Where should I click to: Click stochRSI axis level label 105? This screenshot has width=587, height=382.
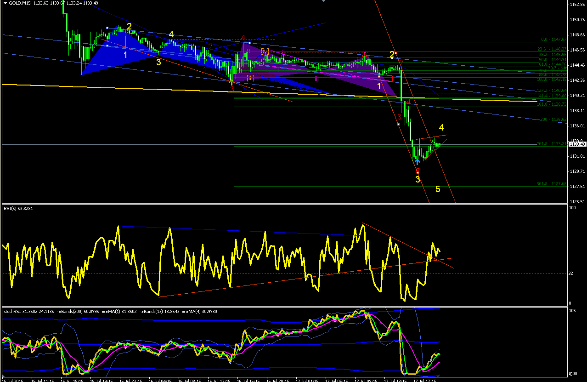coord(572,311)
